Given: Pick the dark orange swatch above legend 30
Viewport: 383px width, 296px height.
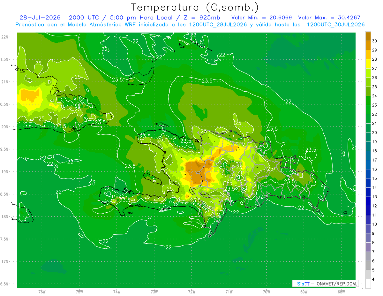Looking at the screenshot, I should point(368,36).
